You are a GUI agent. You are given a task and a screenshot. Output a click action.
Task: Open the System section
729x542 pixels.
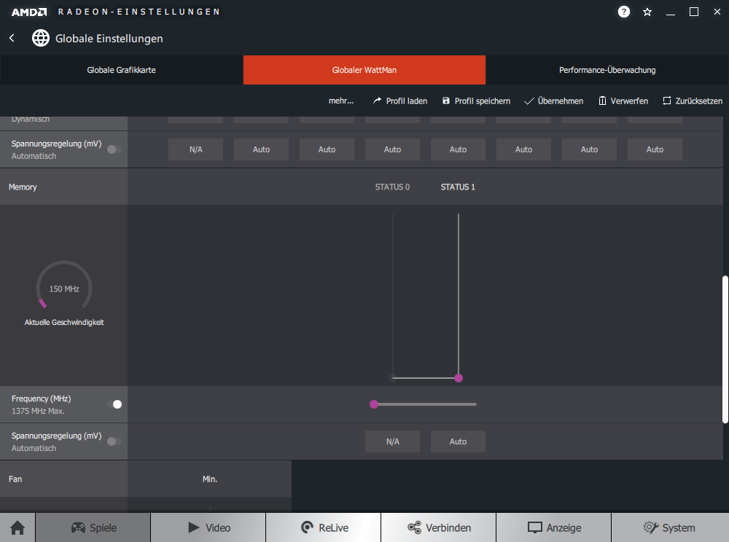670,527
